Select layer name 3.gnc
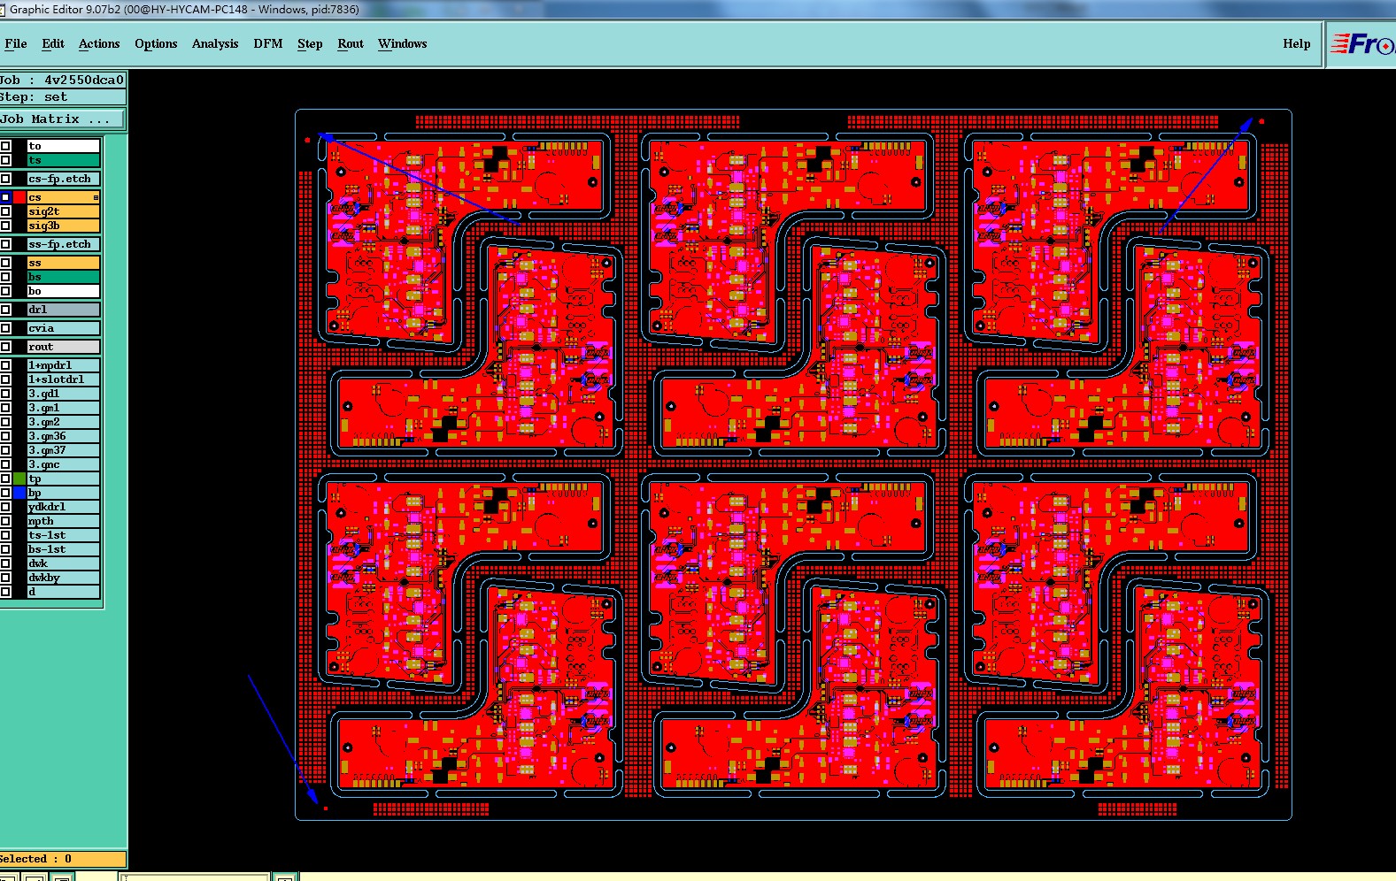This screenshot has width=1396, height=881. [64, 464]
